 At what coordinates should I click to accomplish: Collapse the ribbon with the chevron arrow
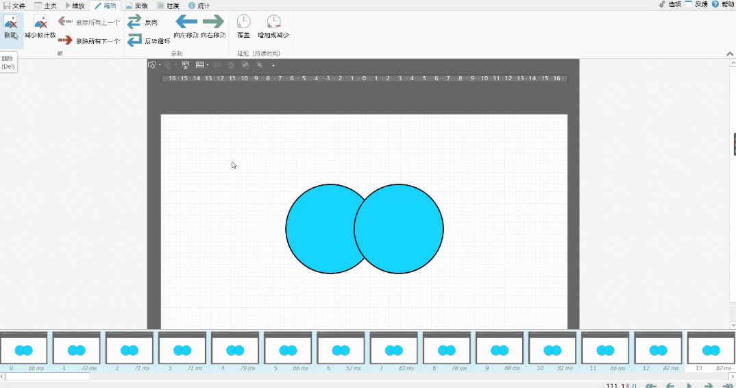[x=730, y=53]
